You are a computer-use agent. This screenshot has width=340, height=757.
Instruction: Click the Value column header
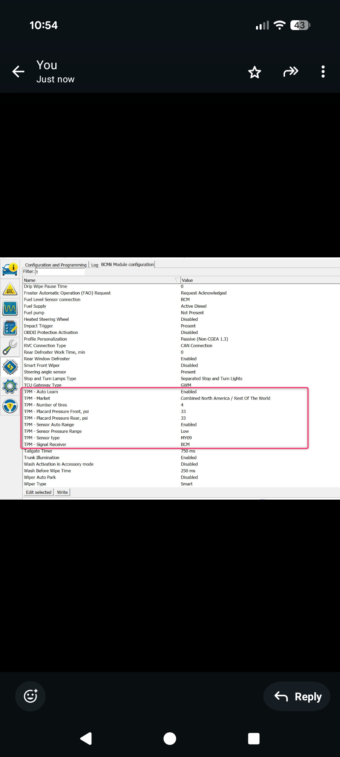[x=260, y=280]
